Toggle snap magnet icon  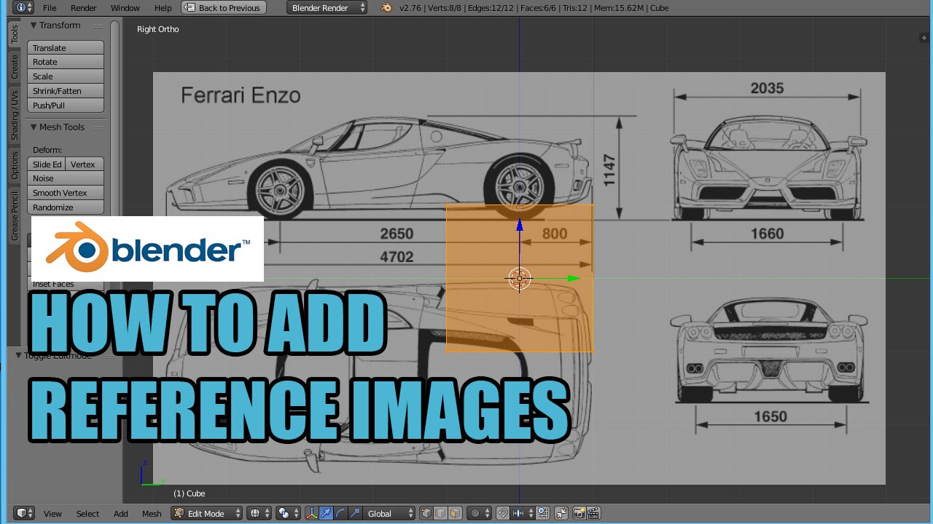tap(503, 513)
